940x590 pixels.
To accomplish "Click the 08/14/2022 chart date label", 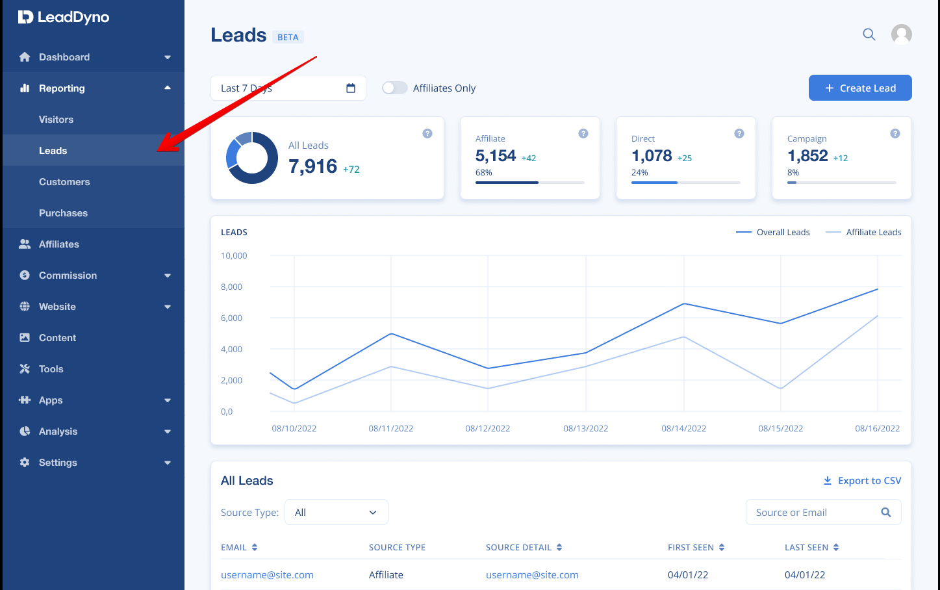I will click(684, 428).
